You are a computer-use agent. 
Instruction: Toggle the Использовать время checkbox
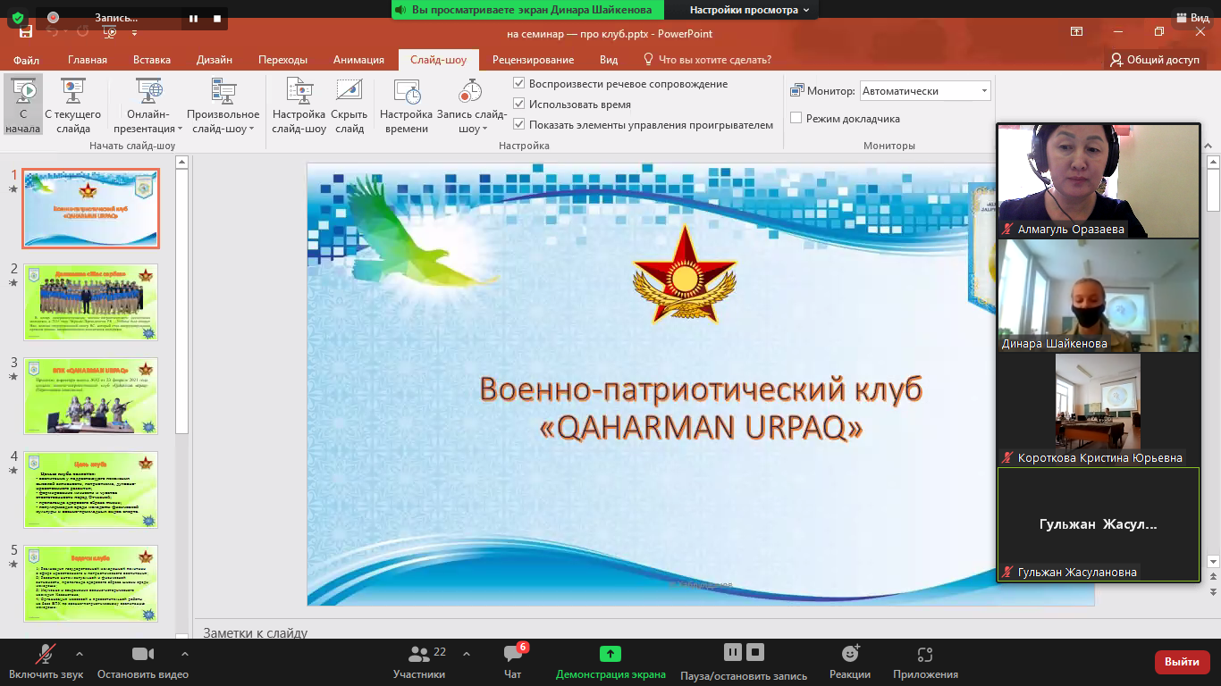519,105
